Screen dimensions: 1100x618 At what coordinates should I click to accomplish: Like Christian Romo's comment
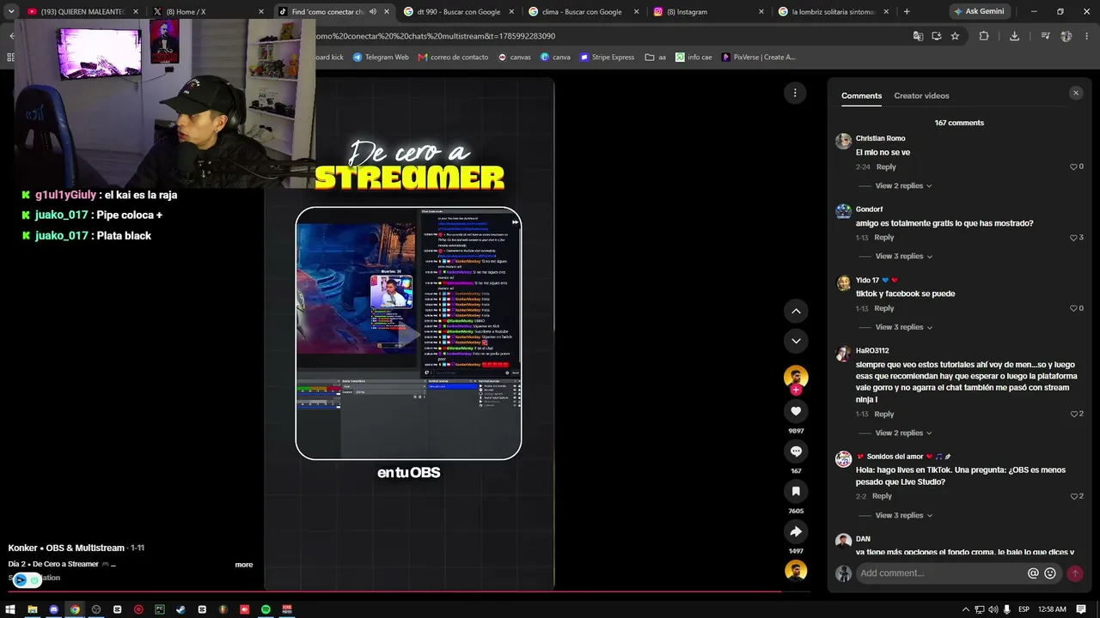[x=1073, y=167]
